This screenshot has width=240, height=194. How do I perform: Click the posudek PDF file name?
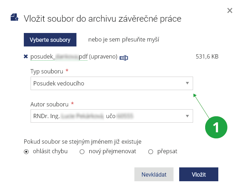pyautogui.click(x=59, y=56)
